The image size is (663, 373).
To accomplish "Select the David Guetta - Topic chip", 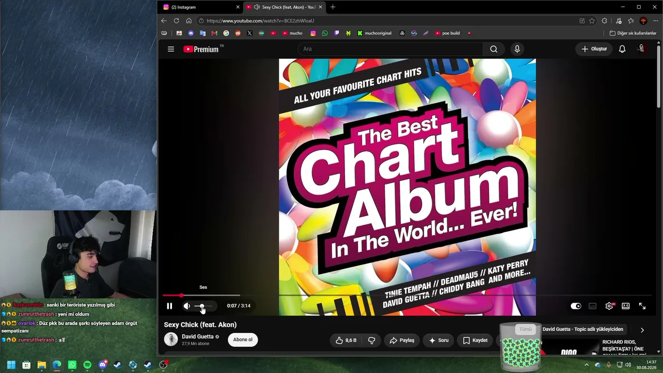I will click(583, 329).
